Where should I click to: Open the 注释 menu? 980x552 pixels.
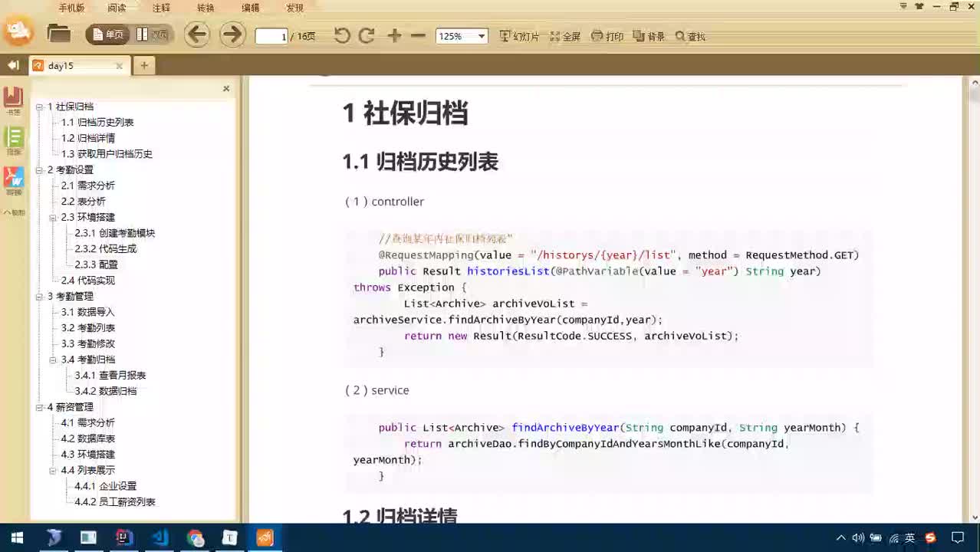click(x=161, y=8)
